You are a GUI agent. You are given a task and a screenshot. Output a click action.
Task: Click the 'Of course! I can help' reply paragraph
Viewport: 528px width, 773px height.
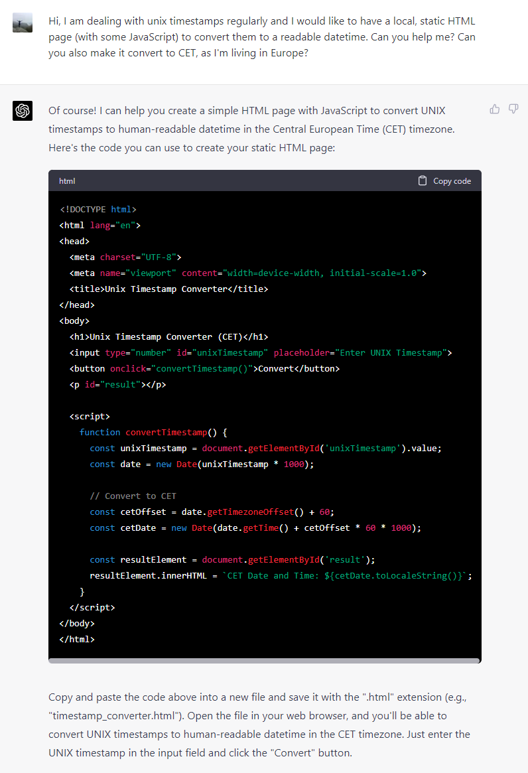click(x=251, y=129)
